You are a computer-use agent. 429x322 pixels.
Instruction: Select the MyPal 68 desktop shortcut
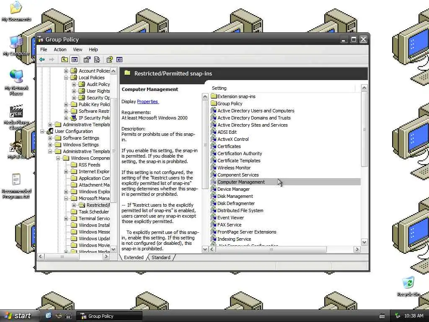click(16, 149)
